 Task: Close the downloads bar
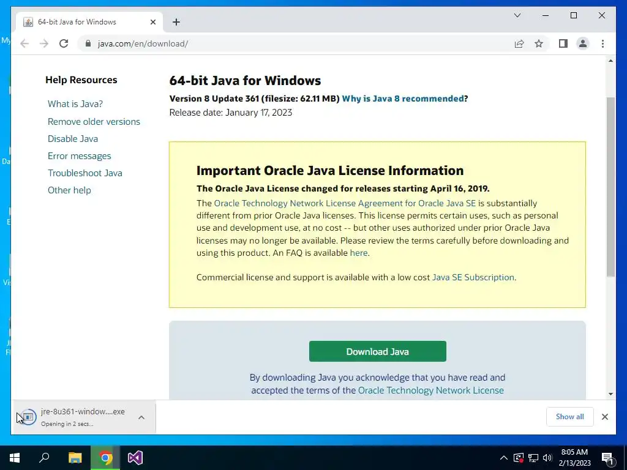click(604, 417)
